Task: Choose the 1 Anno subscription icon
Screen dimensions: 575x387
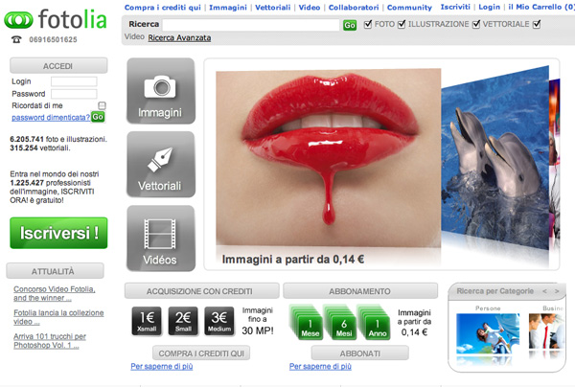Action: tap(375, 323)
